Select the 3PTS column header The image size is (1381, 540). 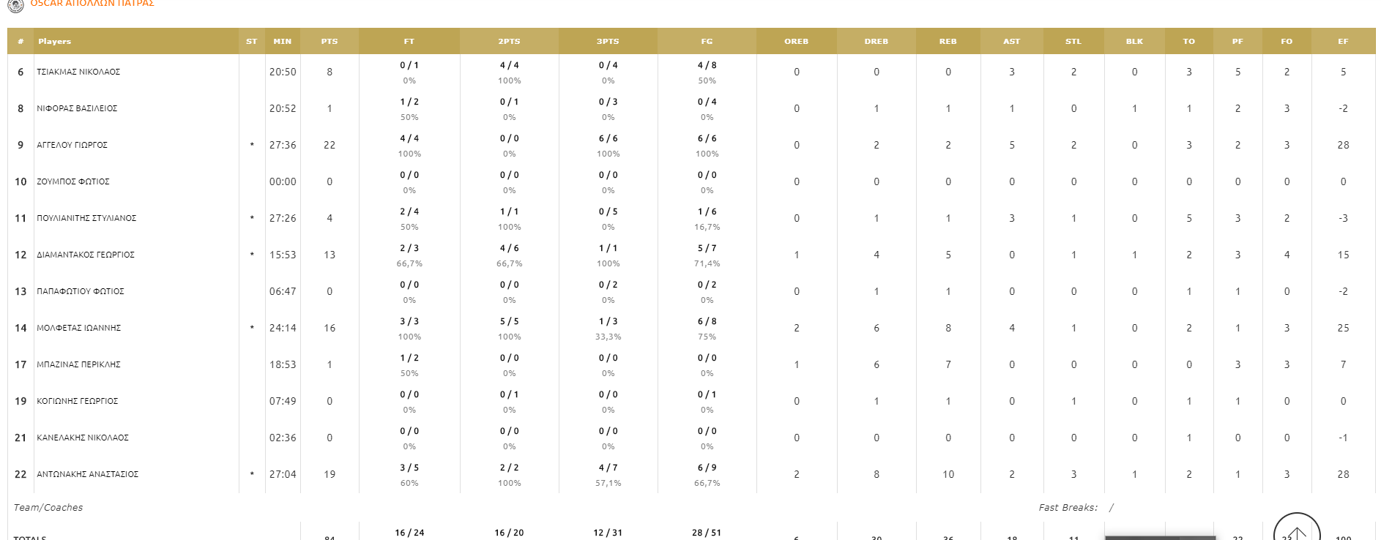tap(608, 42)
